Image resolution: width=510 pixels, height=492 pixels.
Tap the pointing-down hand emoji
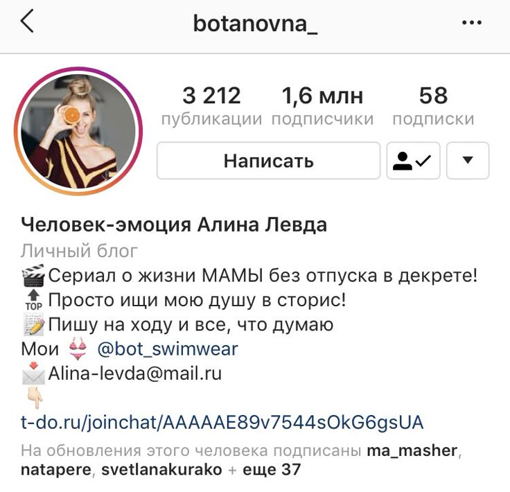(x=34, y=398)
